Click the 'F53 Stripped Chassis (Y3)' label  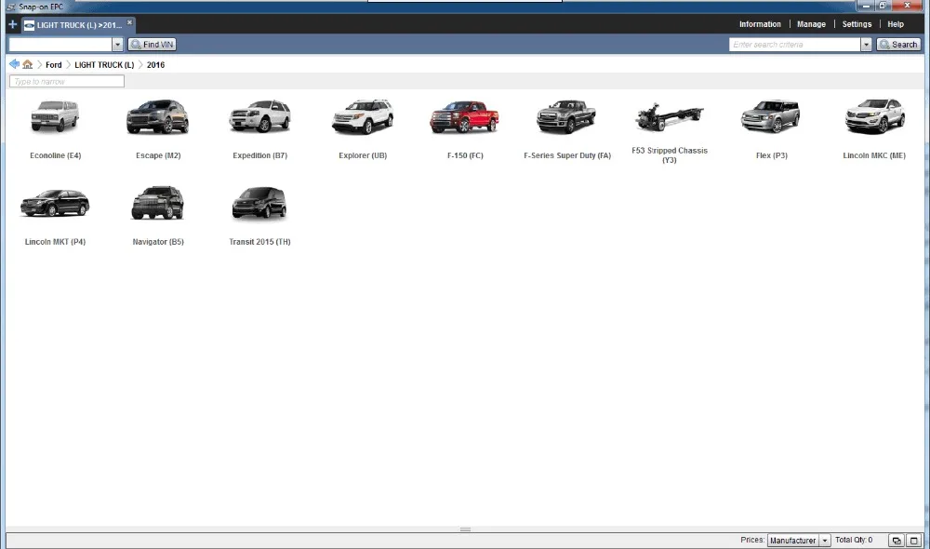669,154
